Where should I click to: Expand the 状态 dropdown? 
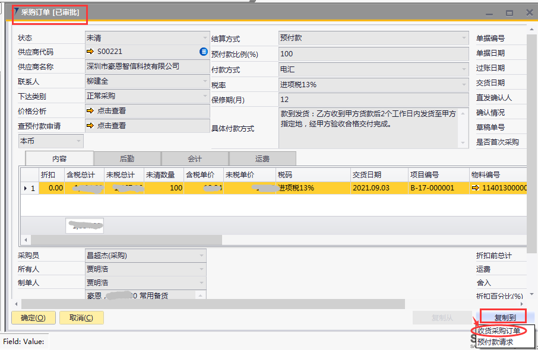point(203,38)
